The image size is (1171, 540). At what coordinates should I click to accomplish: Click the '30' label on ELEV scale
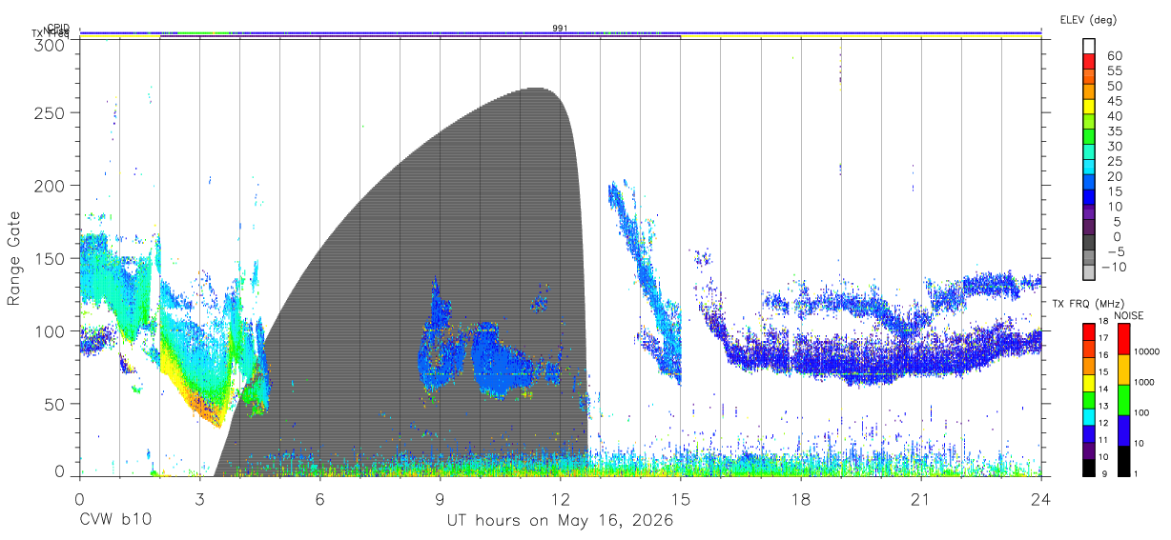click(x=1115, y=147)
